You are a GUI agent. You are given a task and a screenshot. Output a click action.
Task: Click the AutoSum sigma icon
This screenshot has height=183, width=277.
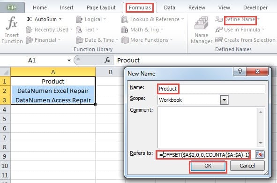point(30,19)
